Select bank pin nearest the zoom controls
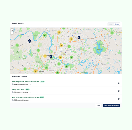This screenshot has height=130, width=132. pos(30,41)
